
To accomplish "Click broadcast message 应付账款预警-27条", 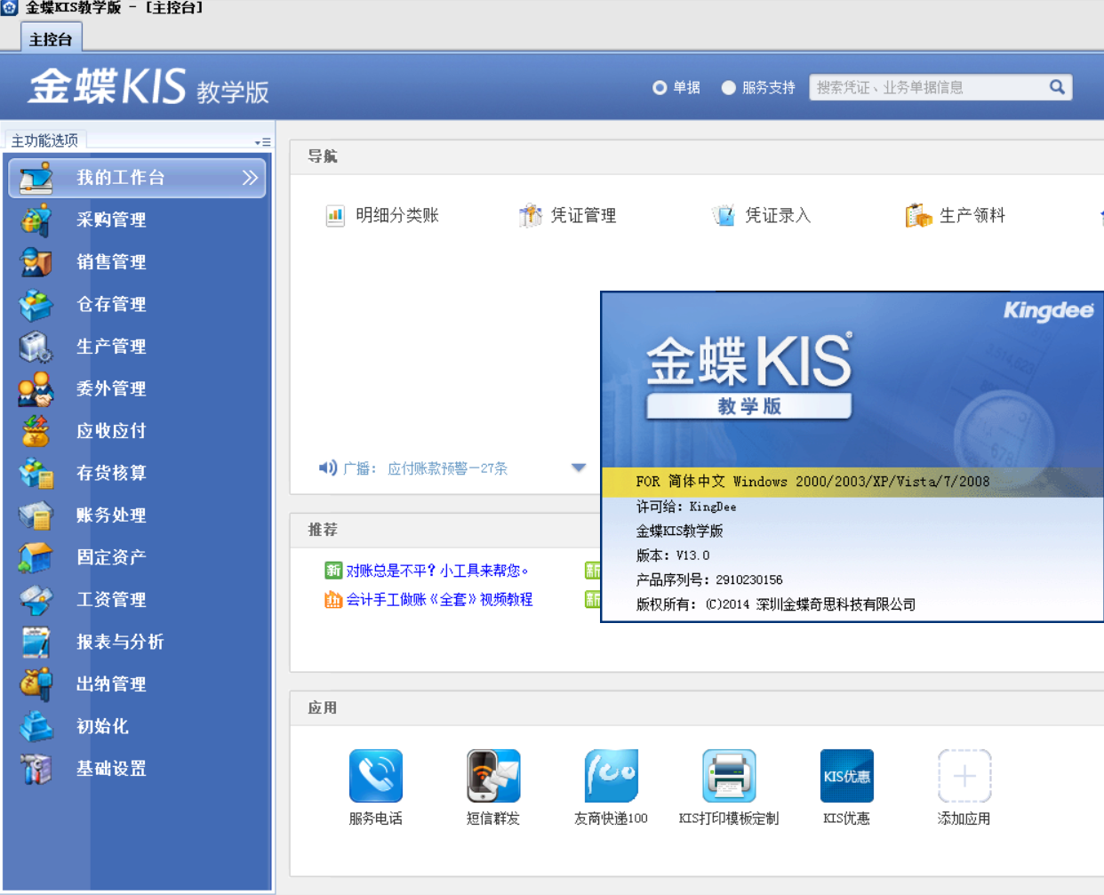I will point(447,468).
